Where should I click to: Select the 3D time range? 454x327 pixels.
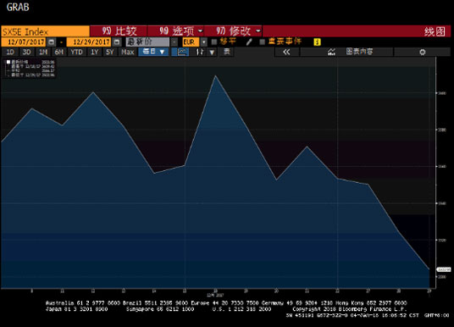(x=26, y=53)
